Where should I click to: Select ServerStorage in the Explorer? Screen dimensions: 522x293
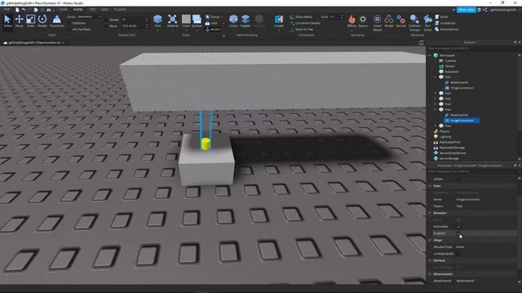click(449, 159)
